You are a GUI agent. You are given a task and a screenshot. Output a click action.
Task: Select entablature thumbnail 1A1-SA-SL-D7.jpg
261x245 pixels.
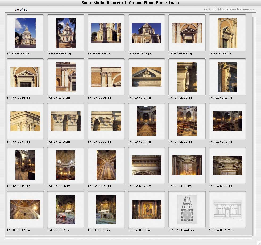(147, 165)
